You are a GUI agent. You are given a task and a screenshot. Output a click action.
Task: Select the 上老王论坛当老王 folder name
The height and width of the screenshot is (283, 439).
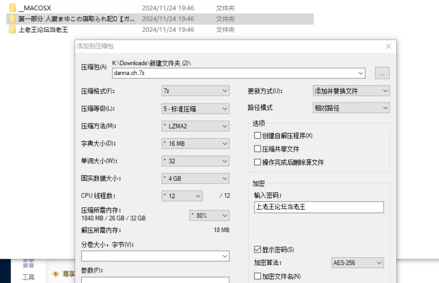click(43, 30)
